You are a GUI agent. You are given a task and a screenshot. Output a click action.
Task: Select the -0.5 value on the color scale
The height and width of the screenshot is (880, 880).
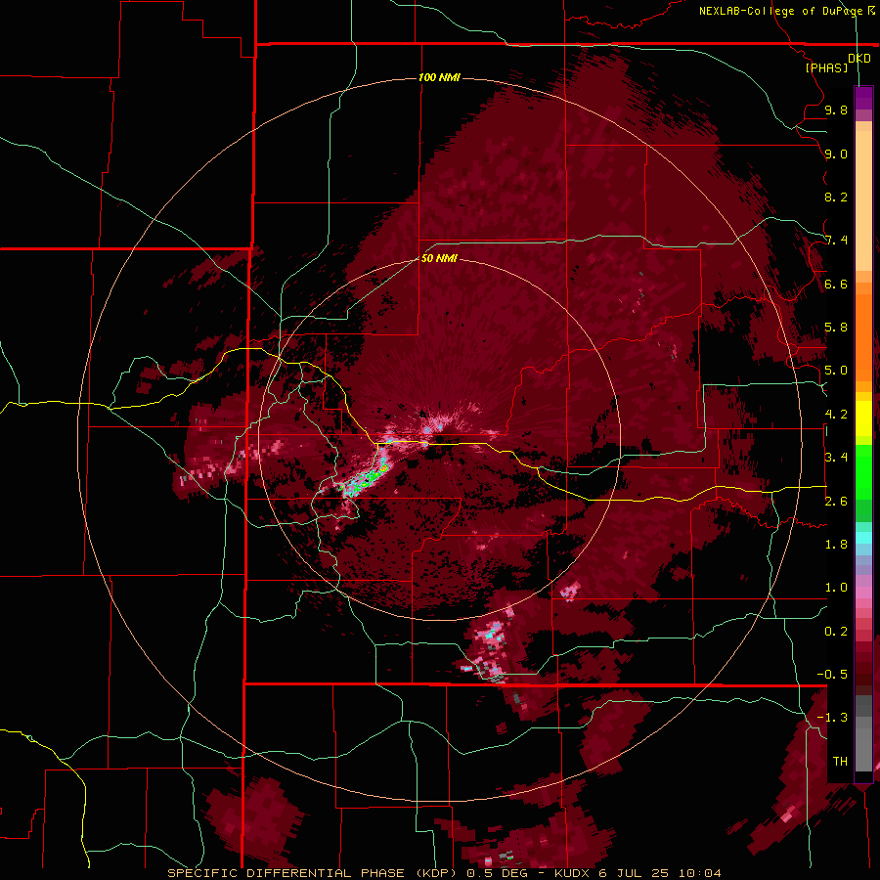[x=832, y=675]
